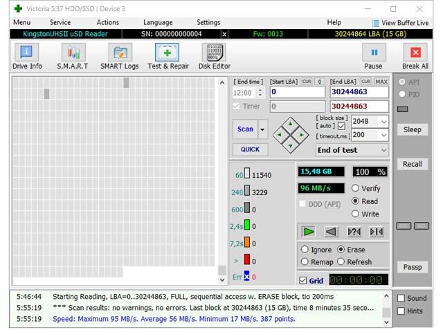
Task: Click the QUICK scan button
Action: click(x=250, y=149)
